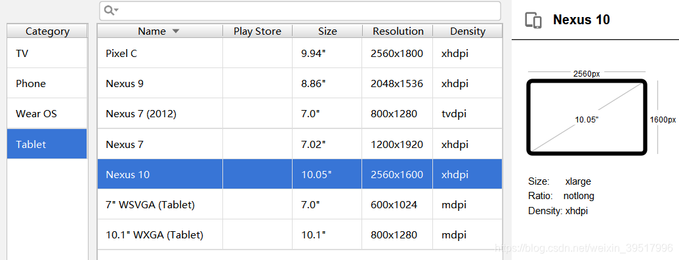679x260 pixels.
Task: Select the Phone category
Action: click(47, 83)
